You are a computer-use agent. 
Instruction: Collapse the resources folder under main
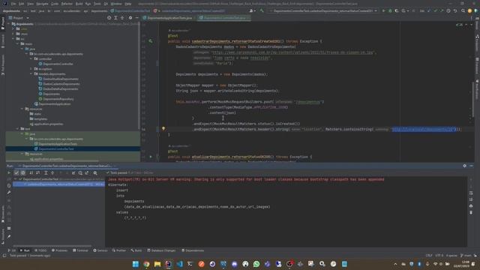pos(22,109)
